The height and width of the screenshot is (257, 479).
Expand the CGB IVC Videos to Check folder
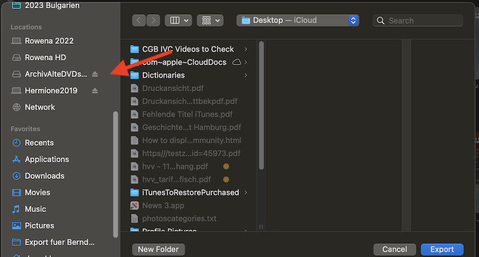tap(246, 49)
